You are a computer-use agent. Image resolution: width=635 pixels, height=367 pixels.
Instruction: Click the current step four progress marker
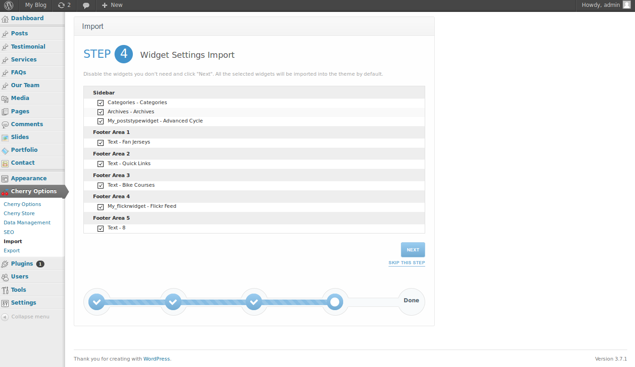coord(335,302)
